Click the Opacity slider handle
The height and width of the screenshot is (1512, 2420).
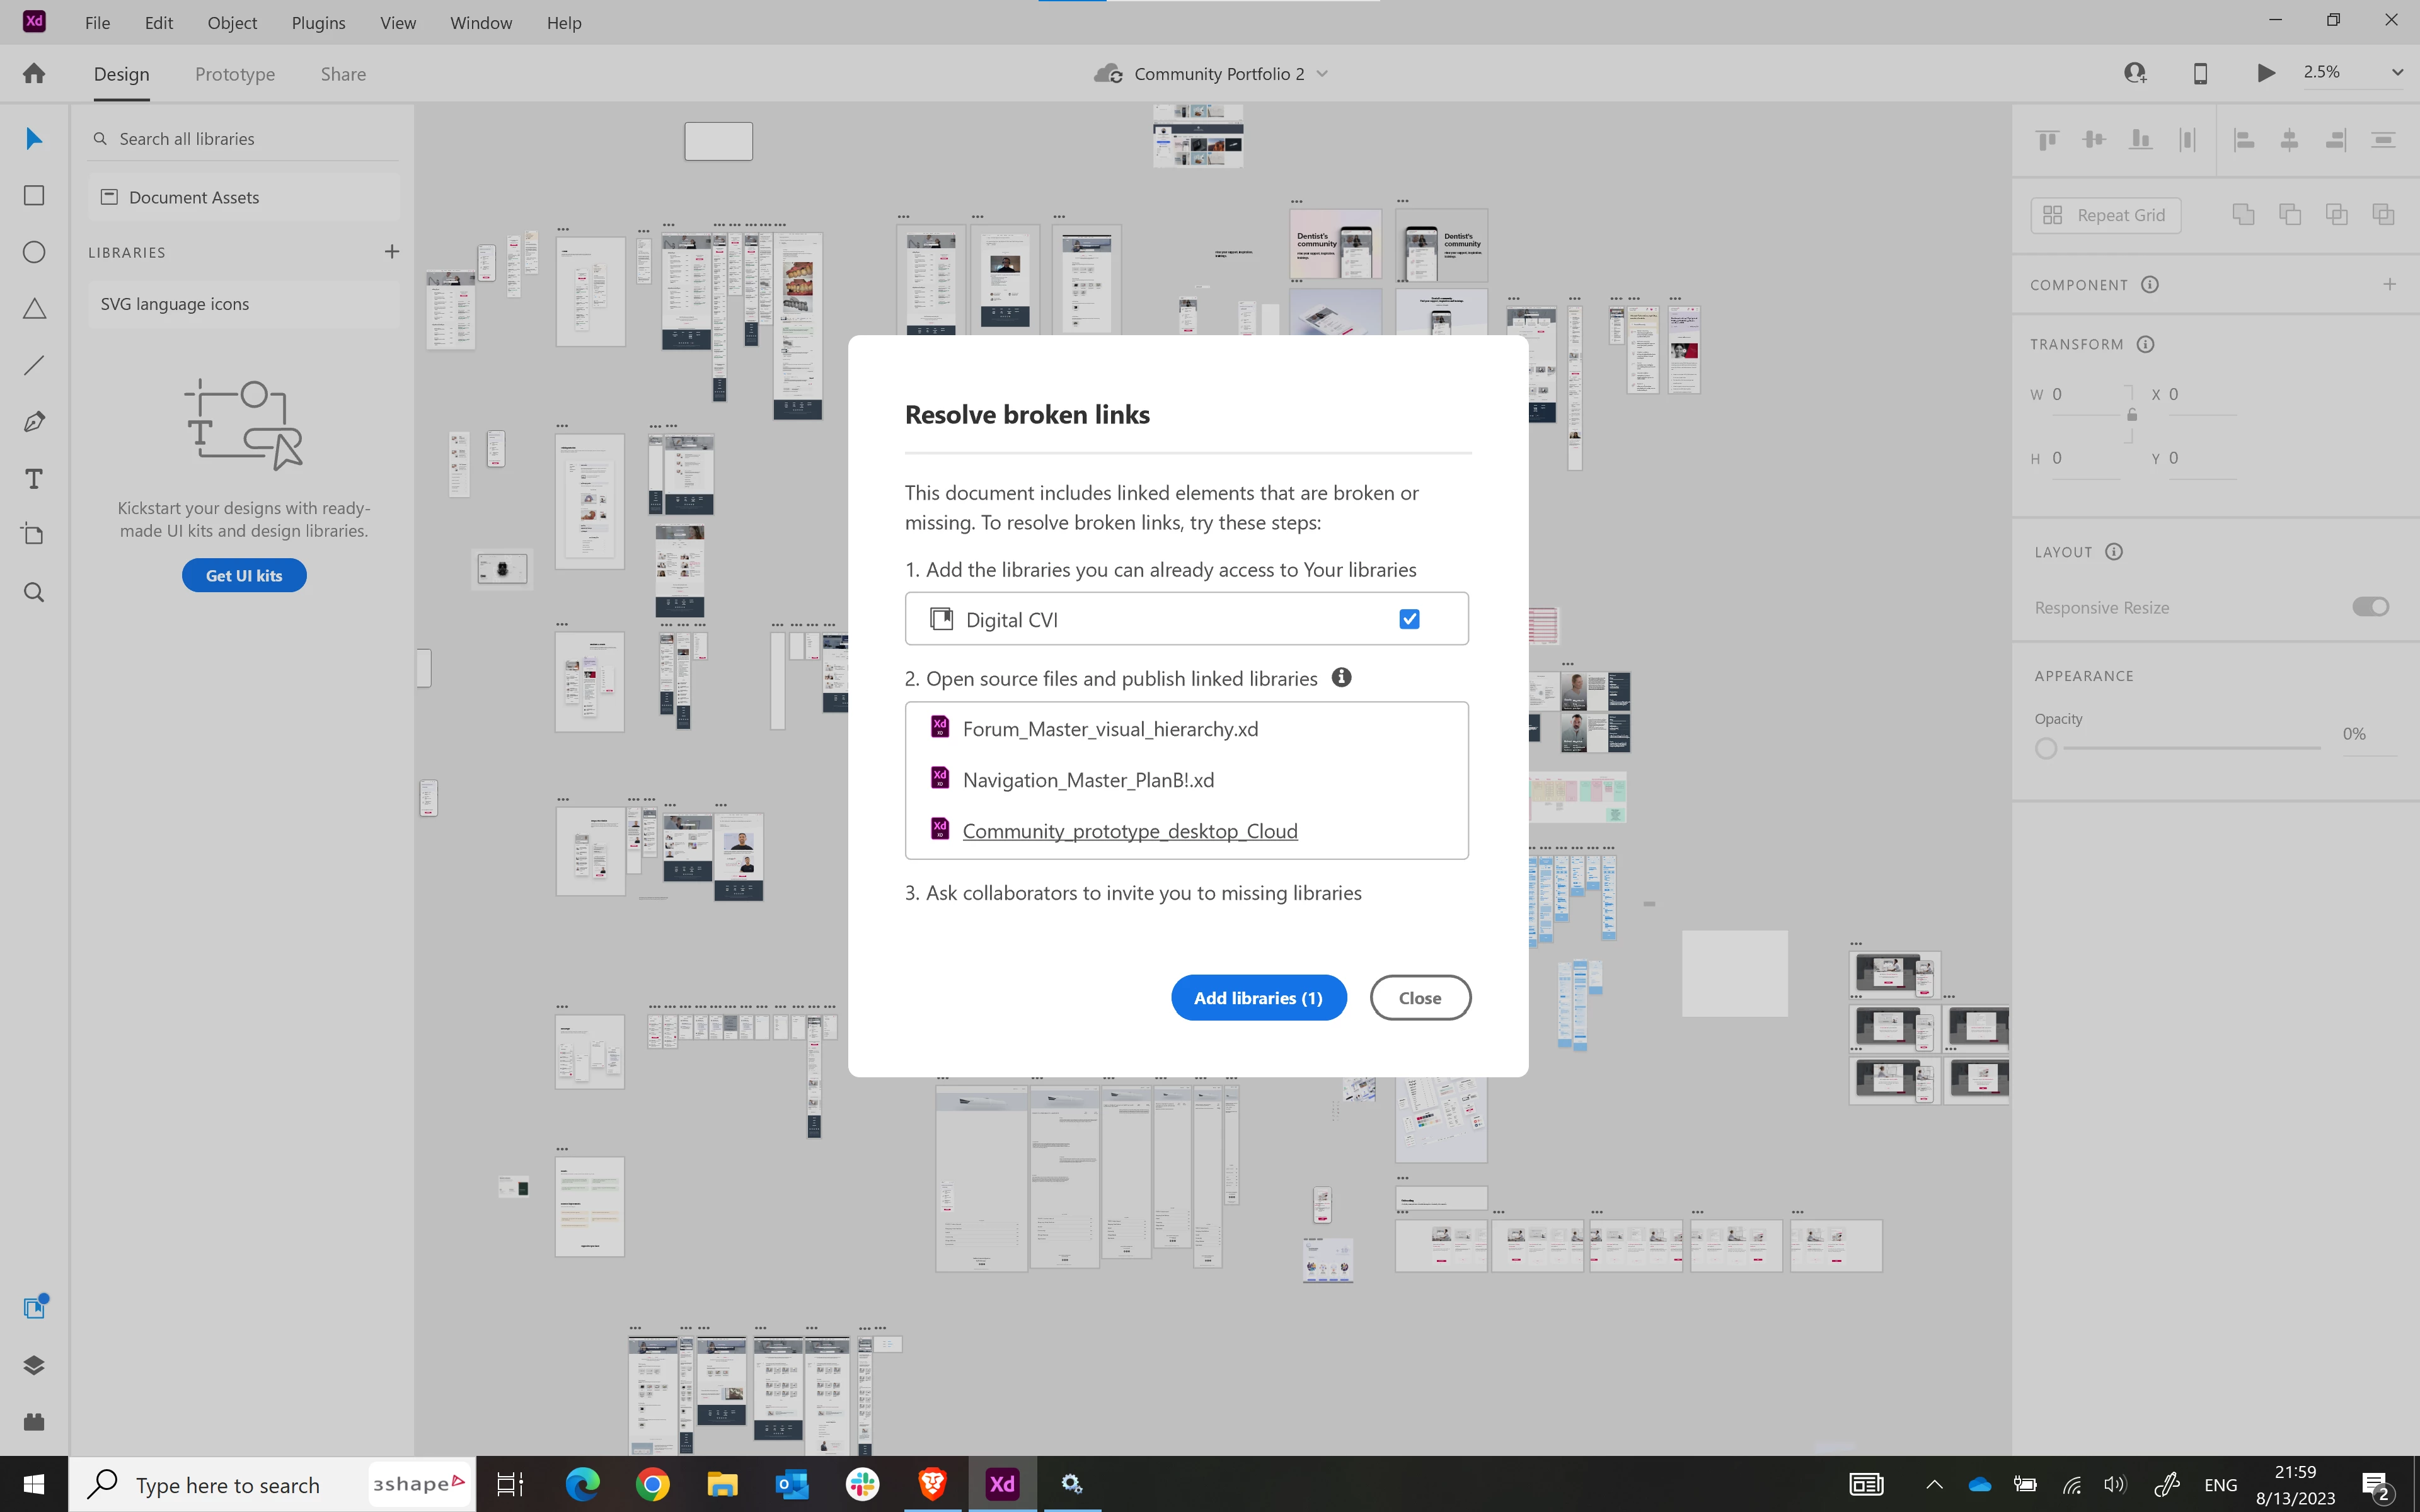(2046, 748)
